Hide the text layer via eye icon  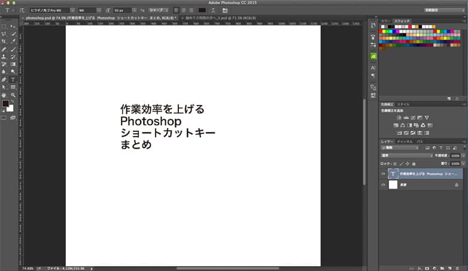click(383, 174)
